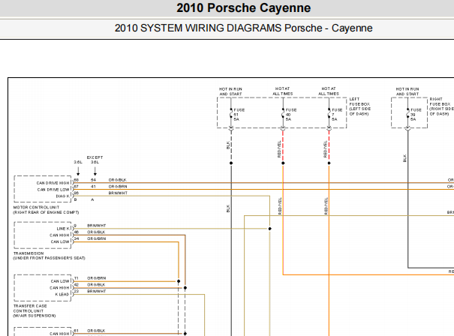Viewport: 454px width, 336px height.
Task: Click the "FUSE 7 5A" label
Action: (x=337, y=115)
